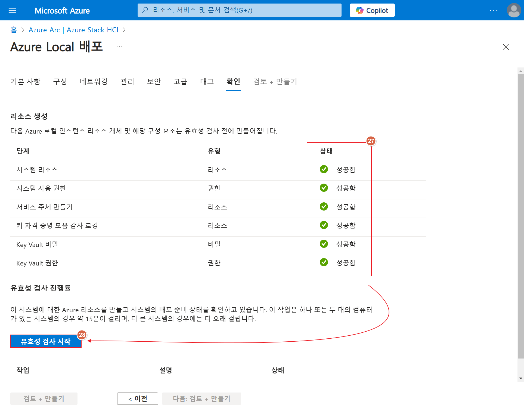Viewport: 524px width, 414px height.
Task: Click the 작업 column header
Action: tap(23, 370)
